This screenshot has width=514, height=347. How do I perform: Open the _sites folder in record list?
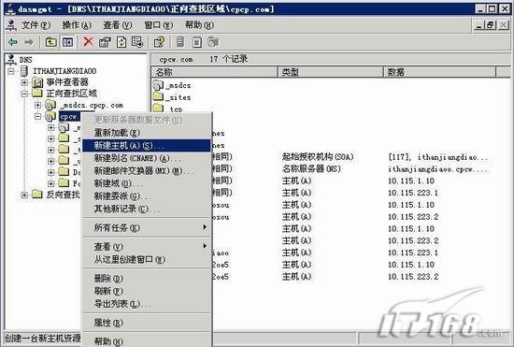pos(158,96)
